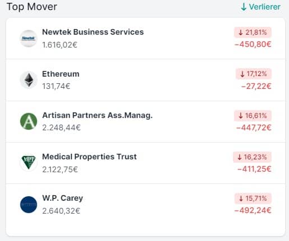
Task: Click the Top Mover heading
Action: click(x=32, y=7)
